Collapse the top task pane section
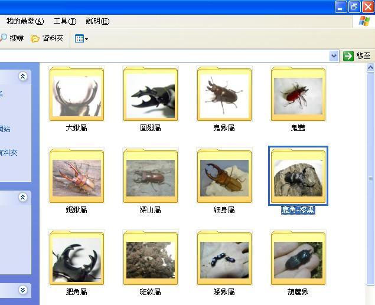The height and width of the screenshot is (305, 375). click(x=22, y=77)
